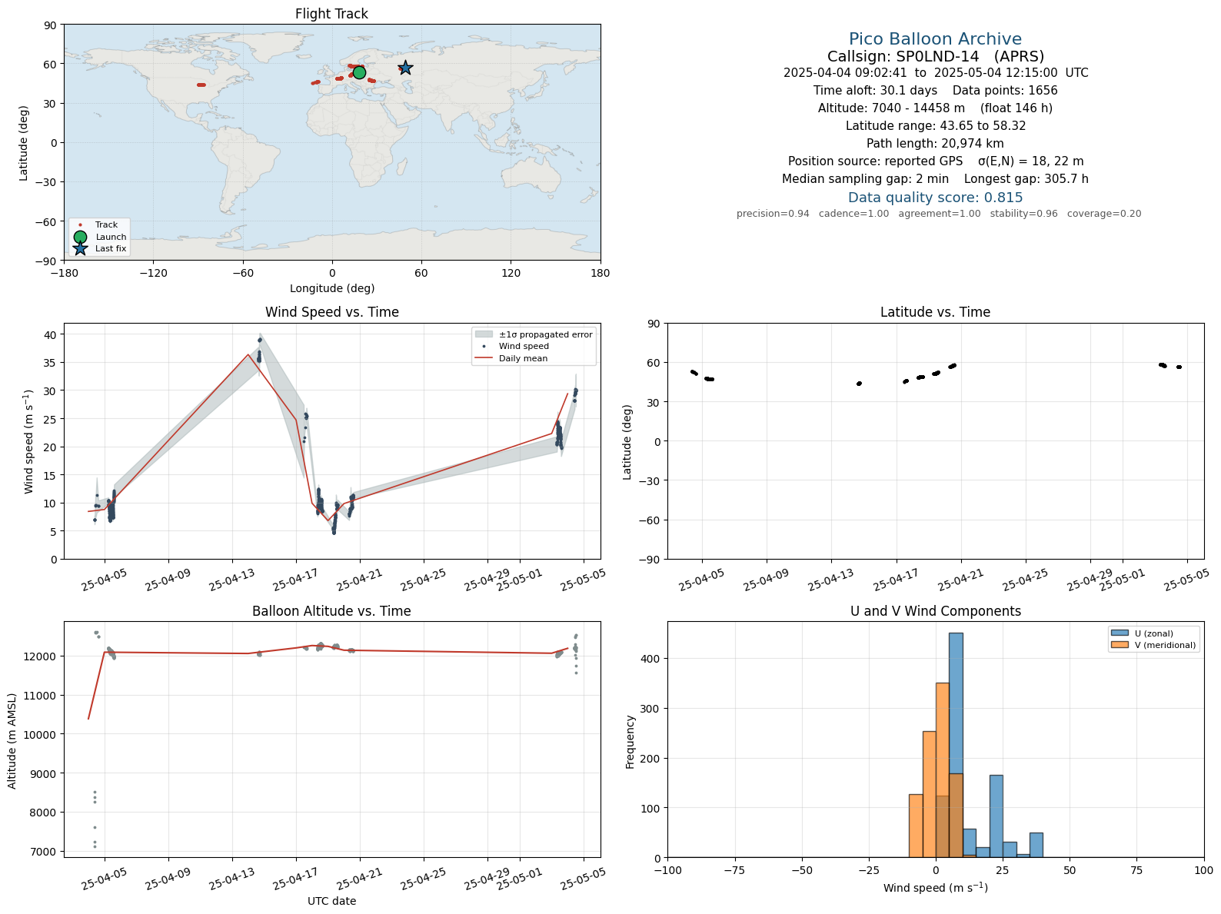Click the "Callsign: SP0LND-14 (APRS)" line
This screenshot has height=914, width=1221.
[x=935, y=56]
